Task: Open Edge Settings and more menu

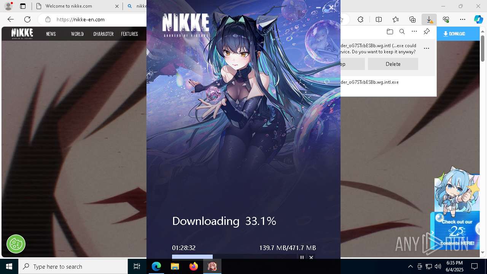Action: pos(463,19)
